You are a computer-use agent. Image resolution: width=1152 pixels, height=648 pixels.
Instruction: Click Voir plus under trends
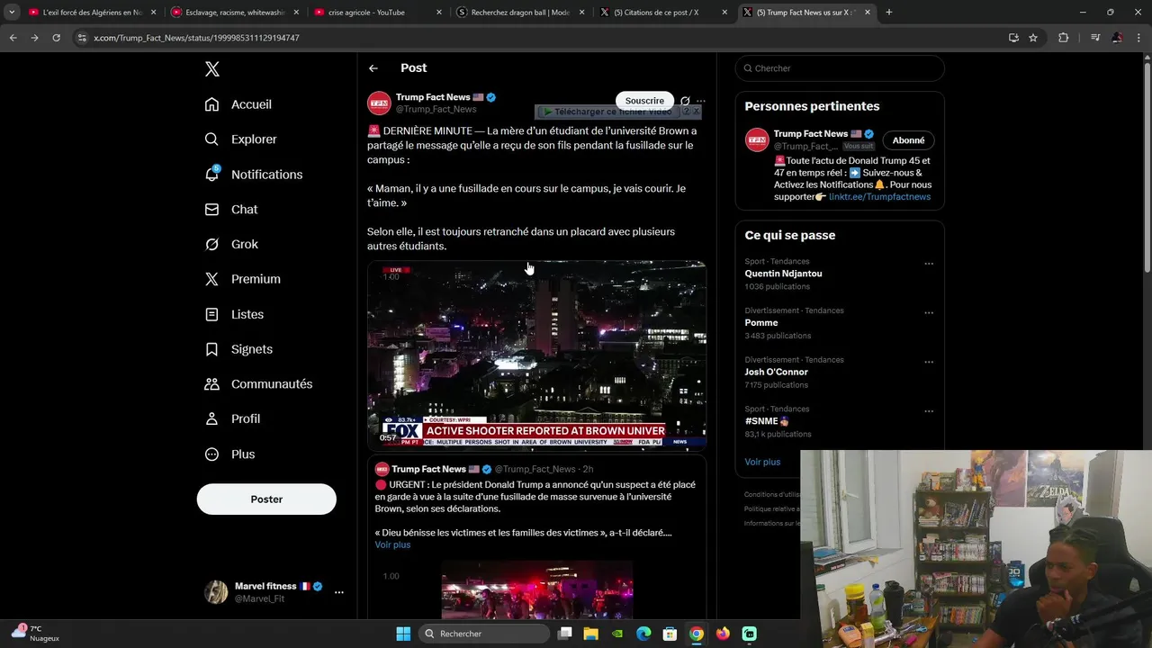[762, 462]
